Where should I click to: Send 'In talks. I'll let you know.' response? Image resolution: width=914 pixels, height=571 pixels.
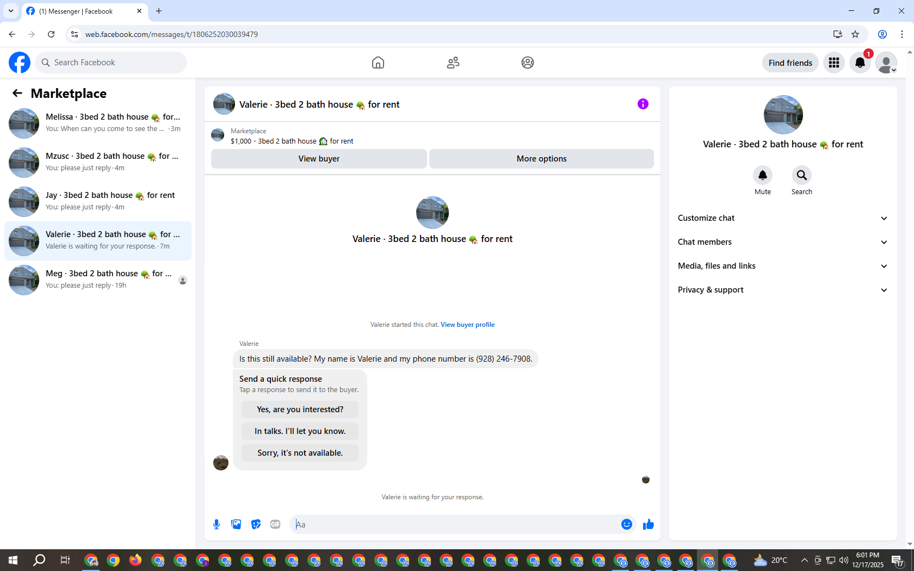pos(300,431)
